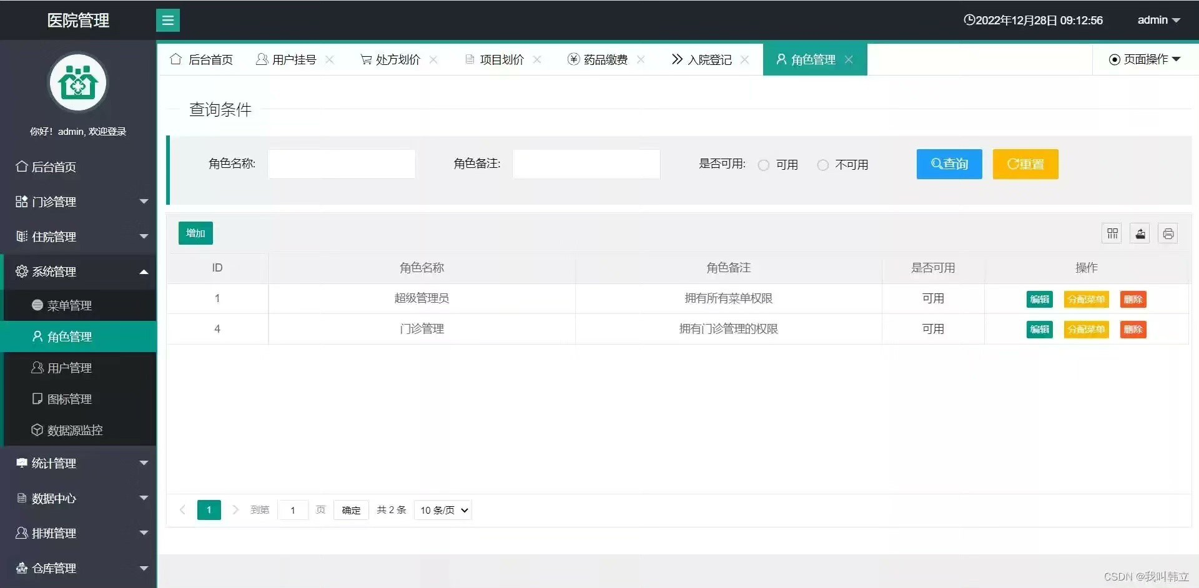Open the 10 条/页 page size dropdown

pos(443,510)
